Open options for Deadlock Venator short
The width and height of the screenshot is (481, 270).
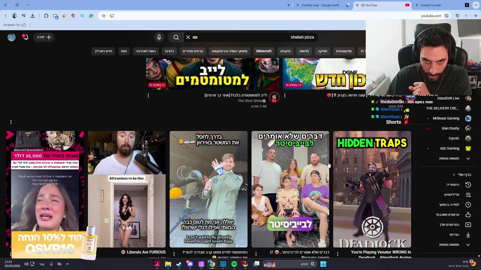[x=337, y=254]
